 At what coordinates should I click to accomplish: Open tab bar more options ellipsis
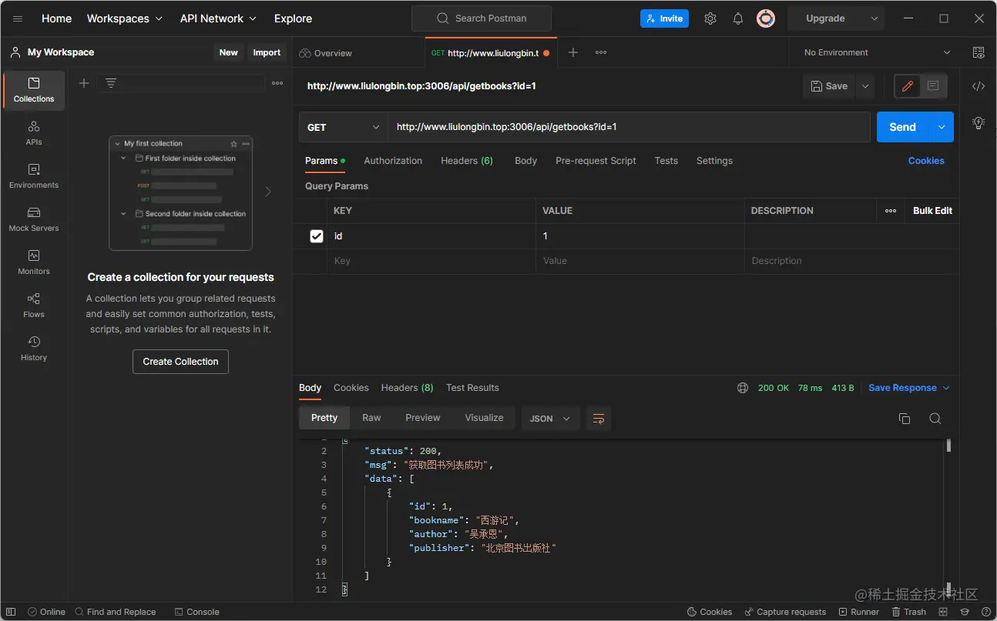click(x=601, y=52)
